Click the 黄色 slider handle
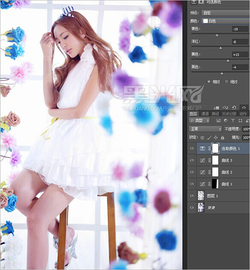Image resolution: width=250 pixels, height=270 pixels. pos(228,61)
